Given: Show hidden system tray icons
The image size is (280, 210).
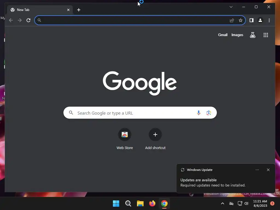Looking at the screenshot, I should 223,203.
